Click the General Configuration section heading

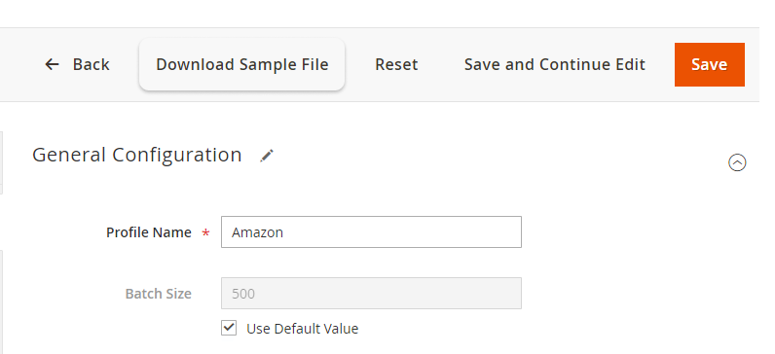point(137,155)
